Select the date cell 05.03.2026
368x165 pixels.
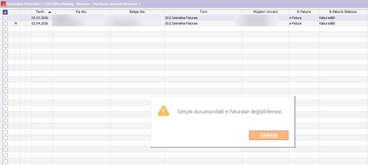[x=42, y=18]
